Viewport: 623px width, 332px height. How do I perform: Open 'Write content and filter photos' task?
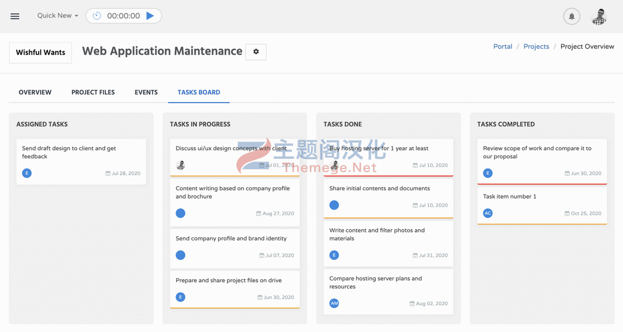coord(377,234)
